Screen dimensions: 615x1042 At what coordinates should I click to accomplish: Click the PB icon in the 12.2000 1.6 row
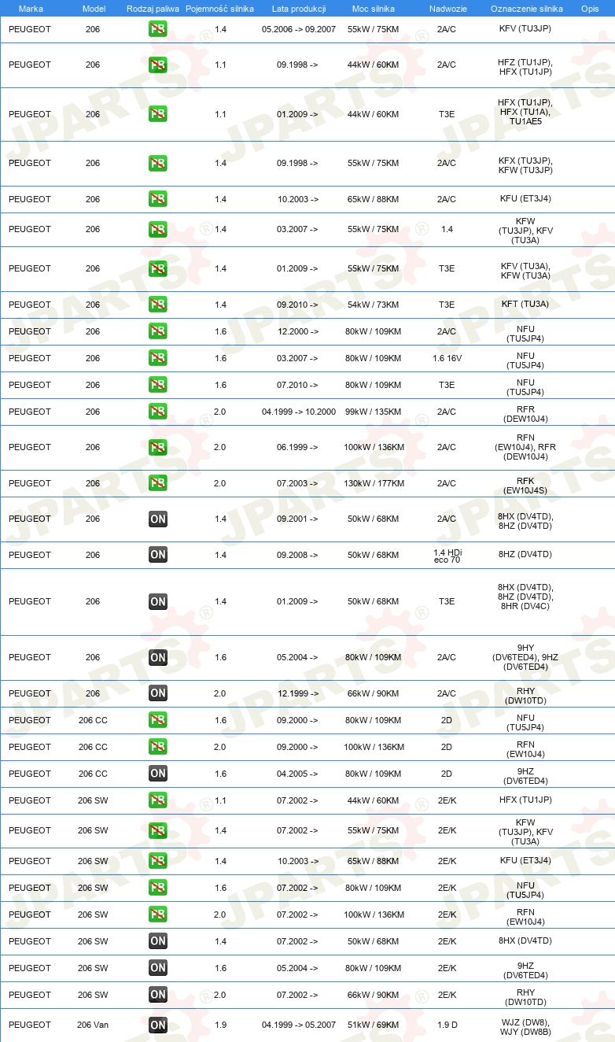(x=158, y=331)
